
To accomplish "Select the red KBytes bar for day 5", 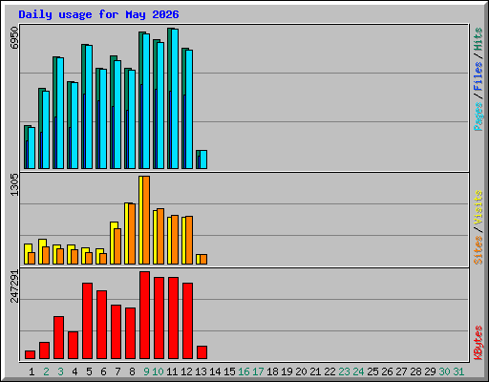I will pos(87,321).
